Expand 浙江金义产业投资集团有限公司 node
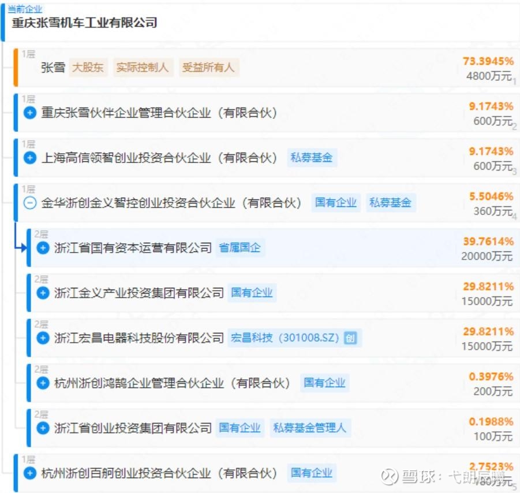Image resolution: width=520 pixels, height=493 pixels. pos(43,293)
